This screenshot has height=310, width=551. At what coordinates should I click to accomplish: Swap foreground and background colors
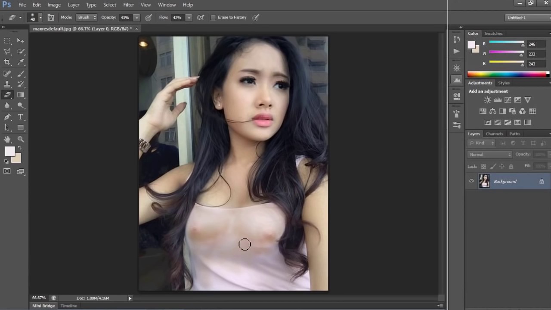[x=19, y=148]
